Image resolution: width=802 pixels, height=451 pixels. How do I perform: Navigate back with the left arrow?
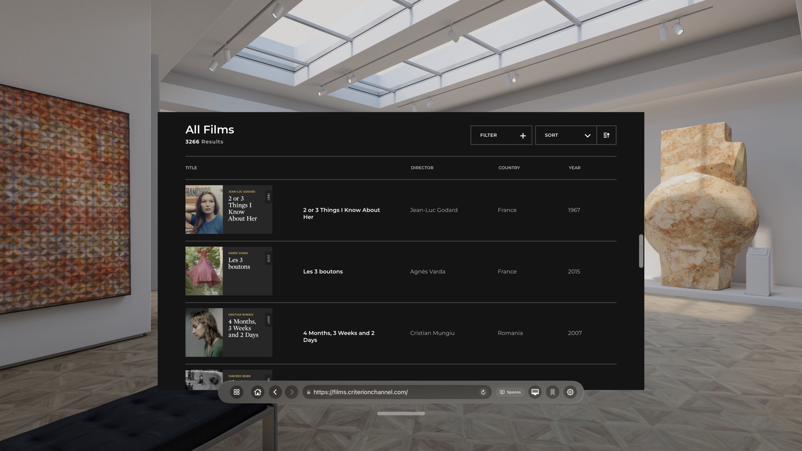tap(275, 392)
